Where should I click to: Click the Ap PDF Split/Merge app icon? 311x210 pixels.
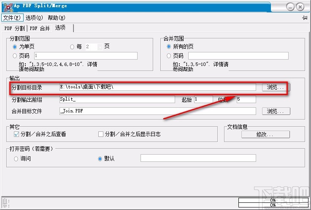point(8,7)
